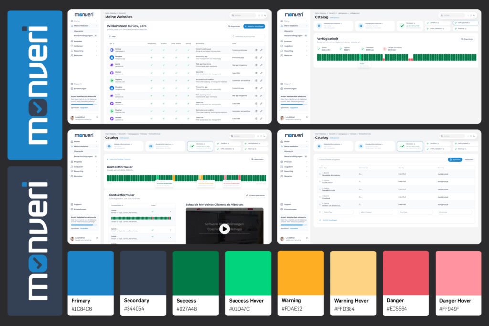Expand Schritt 2 row in Kontaktformular
Screen dimensions: 489x326
pos(170,230)
